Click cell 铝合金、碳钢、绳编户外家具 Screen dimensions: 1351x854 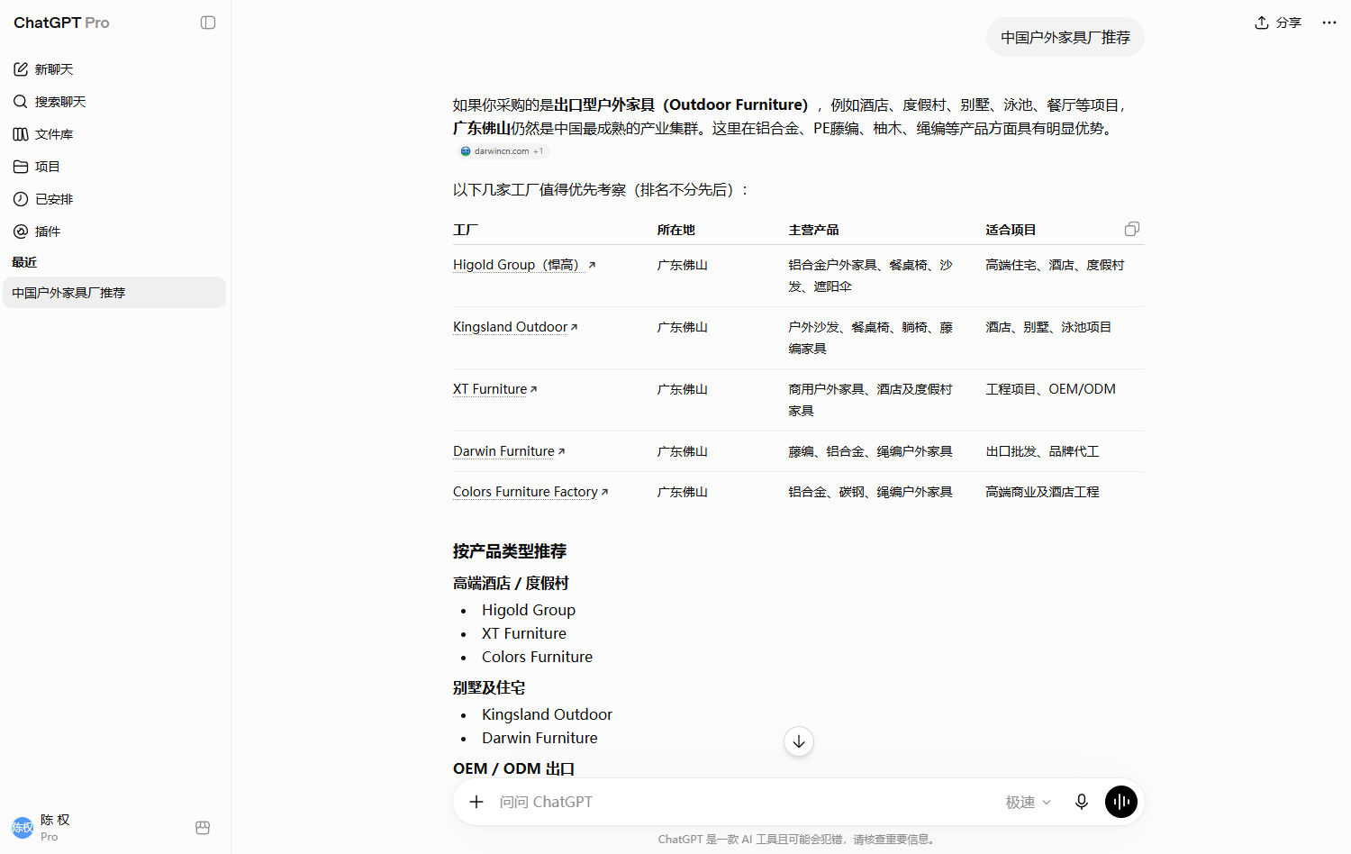[x=870, y=492]
